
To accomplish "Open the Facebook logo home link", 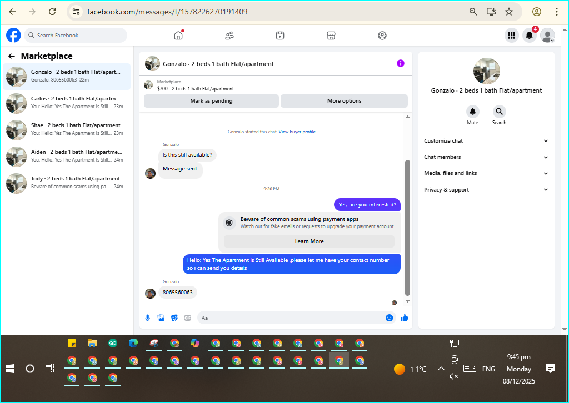I will [13, 35].
